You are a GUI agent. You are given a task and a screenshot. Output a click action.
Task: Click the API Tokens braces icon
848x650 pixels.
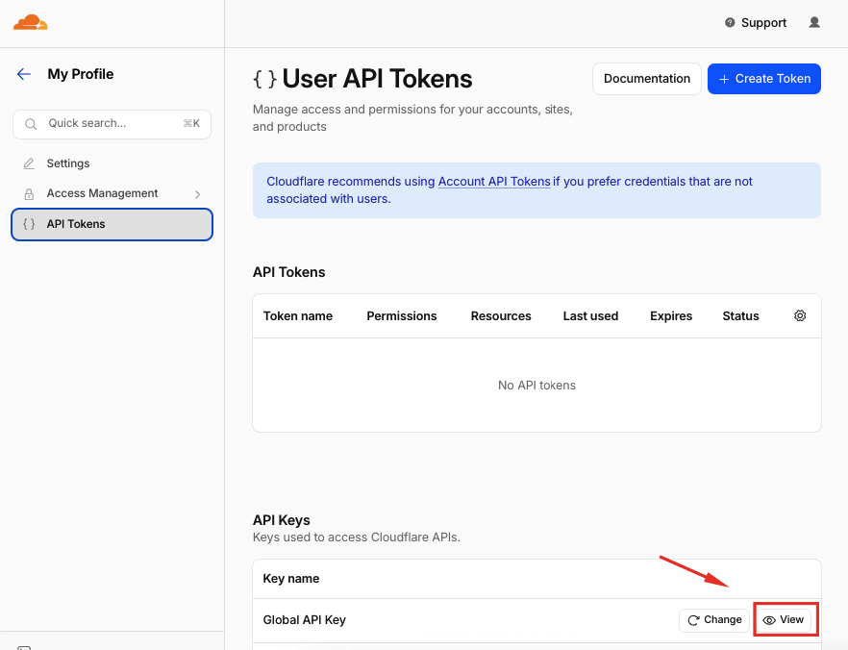pyautogui.click(x=29, y=224)
